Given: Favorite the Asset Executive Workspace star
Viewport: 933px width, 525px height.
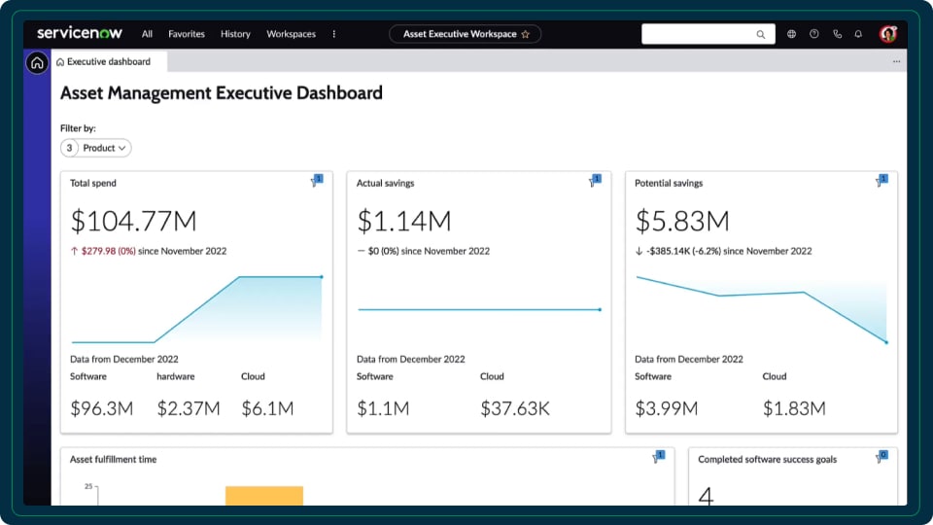Looking at the screenshot, I should click(x=526, y=34).
